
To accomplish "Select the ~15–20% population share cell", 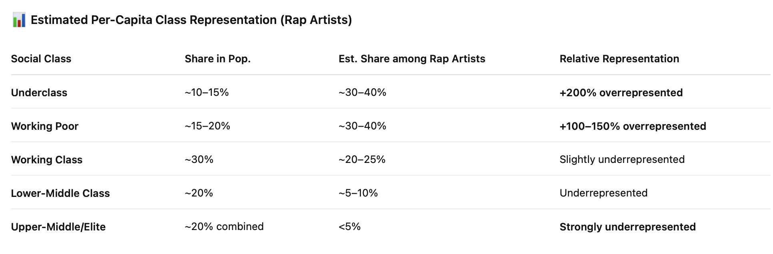I will point(207,126).
